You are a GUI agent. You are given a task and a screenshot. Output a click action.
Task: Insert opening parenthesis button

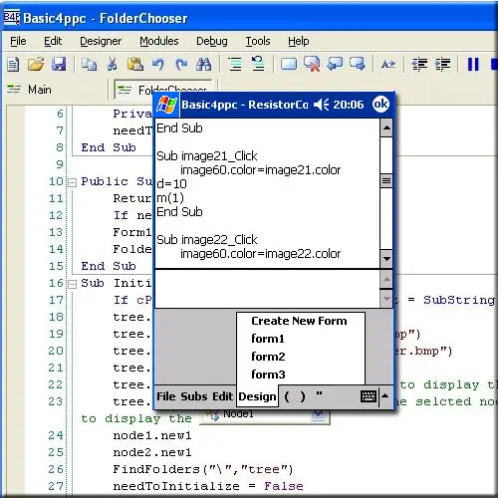pyautogui.click(x=287, y=396)
